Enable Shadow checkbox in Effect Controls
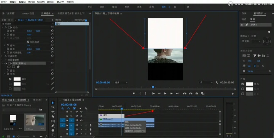 point(10,89)
